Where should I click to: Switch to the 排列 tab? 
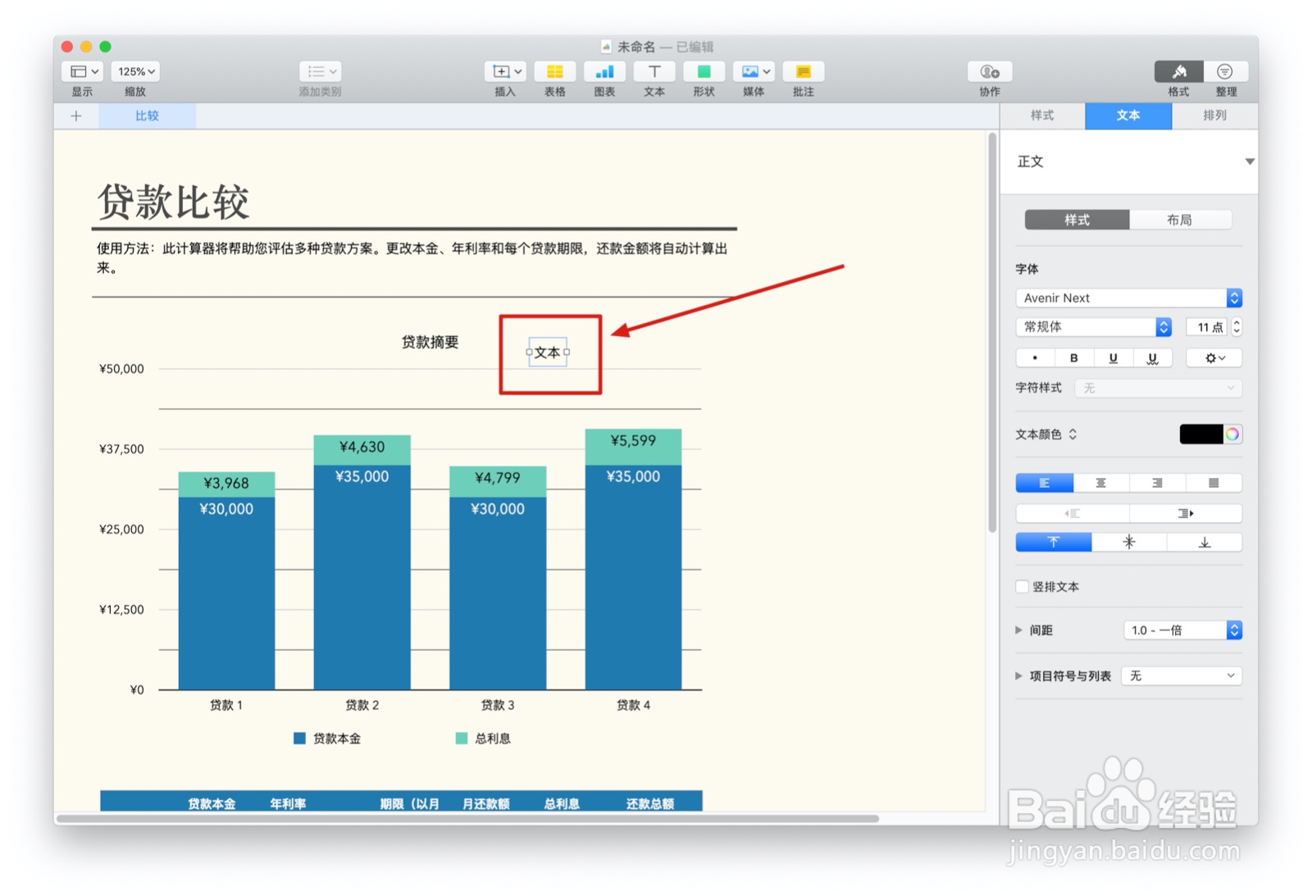click(1214, 116)
